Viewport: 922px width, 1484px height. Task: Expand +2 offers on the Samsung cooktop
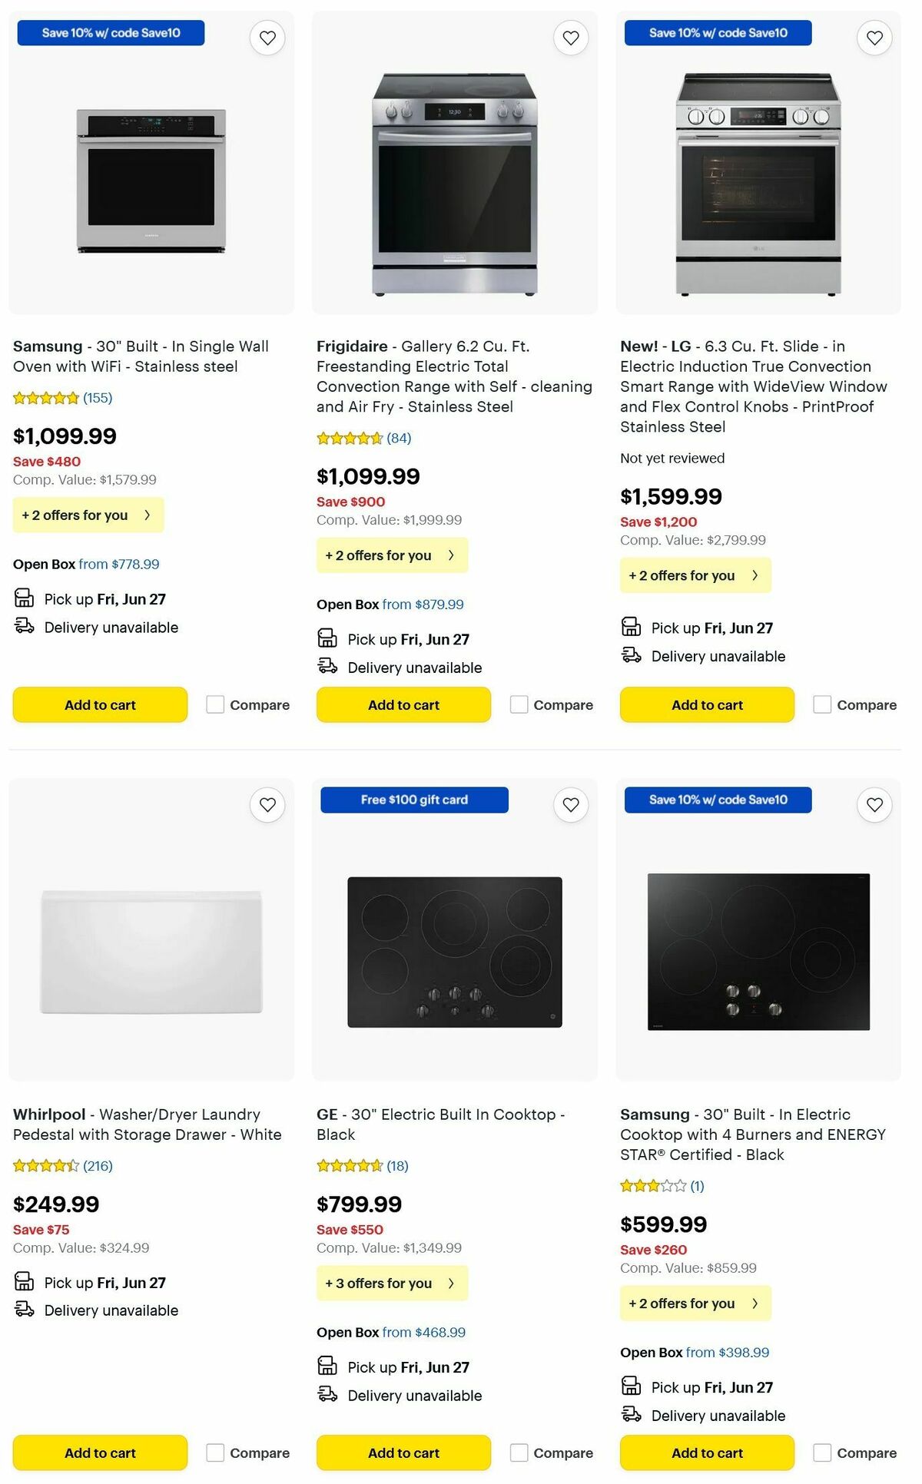click(x=695, y=1303)
